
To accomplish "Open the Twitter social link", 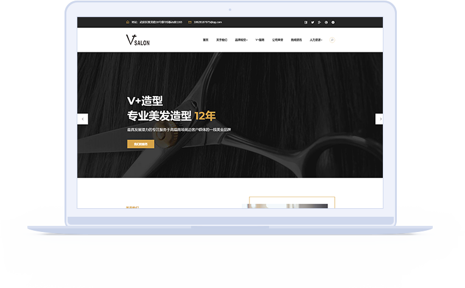I will click(x=313, y=22).
